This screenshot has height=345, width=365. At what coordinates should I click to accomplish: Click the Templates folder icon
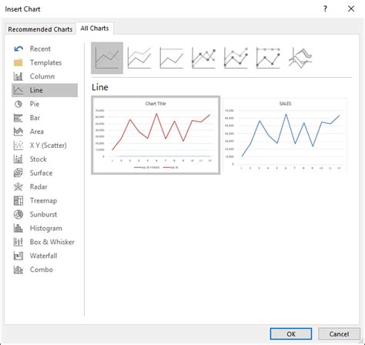click(18, 62)
